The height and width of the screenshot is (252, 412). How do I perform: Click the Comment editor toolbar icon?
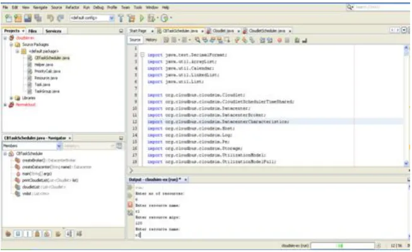click(297, 40)
